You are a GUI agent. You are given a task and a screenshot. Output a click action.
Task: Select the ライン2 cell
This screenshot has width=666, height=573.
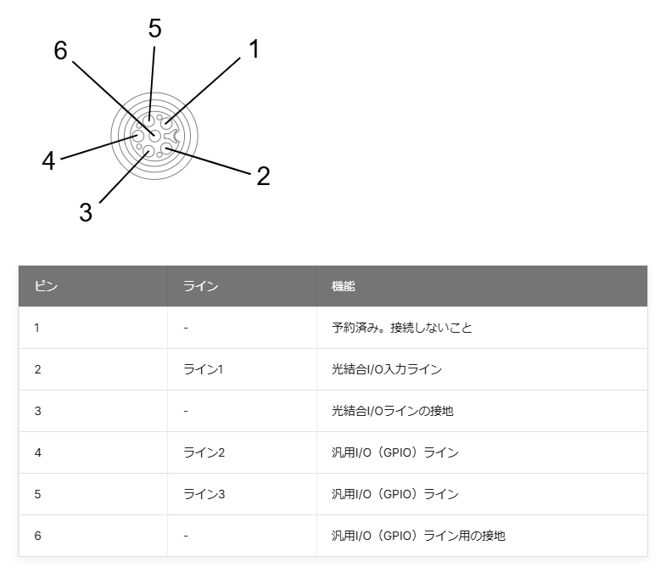click(x=242, y=452)
